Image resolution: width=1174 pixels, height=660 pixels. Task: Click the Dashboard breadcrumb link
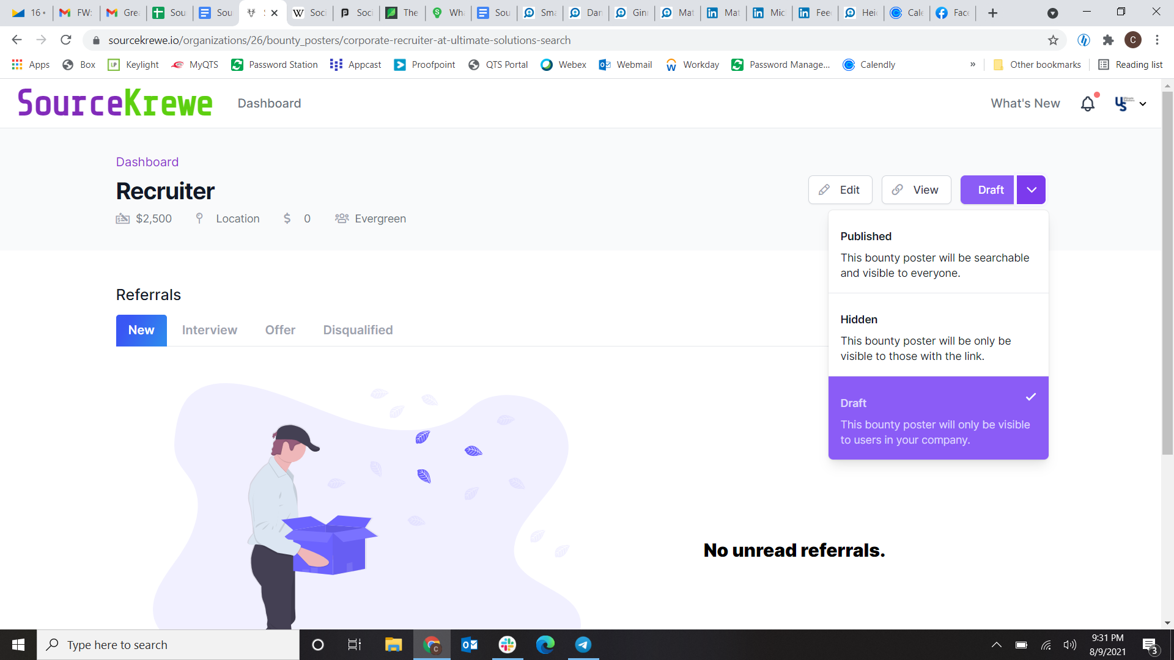[147, 162]
